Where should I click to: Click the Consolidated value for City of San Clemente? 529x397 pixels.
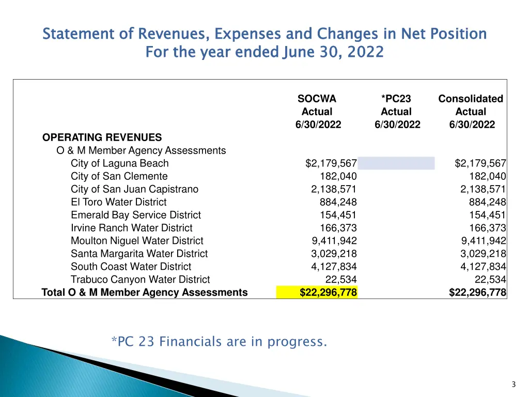[x=488, y=176]
